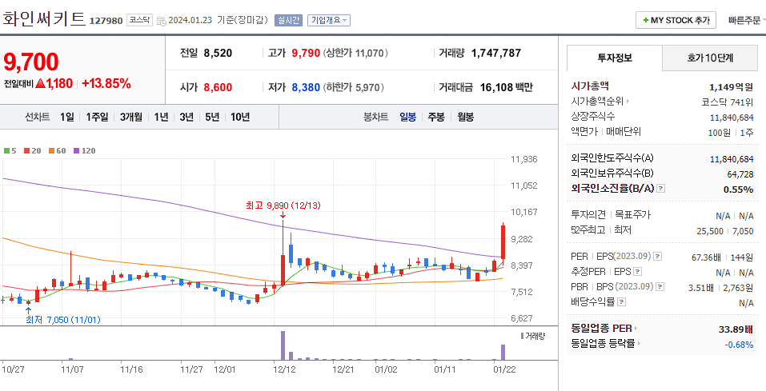The width and height of the screenshot is (766, 391).
Task: Select the 3년 line chart period
Action: (x=186, y=118)
